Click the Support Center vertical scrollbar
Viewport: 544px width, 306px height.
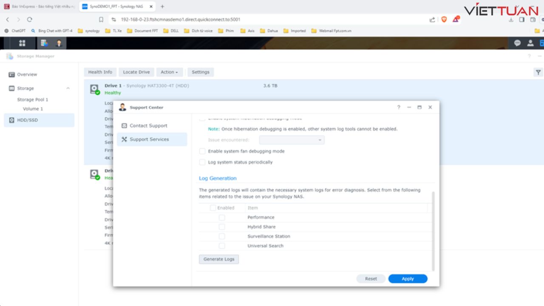[433, 231]
